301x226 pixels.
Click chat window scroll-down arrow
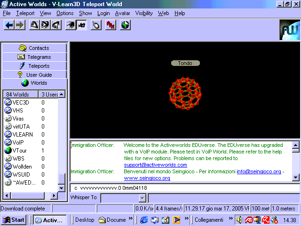(x=296, y=178)
